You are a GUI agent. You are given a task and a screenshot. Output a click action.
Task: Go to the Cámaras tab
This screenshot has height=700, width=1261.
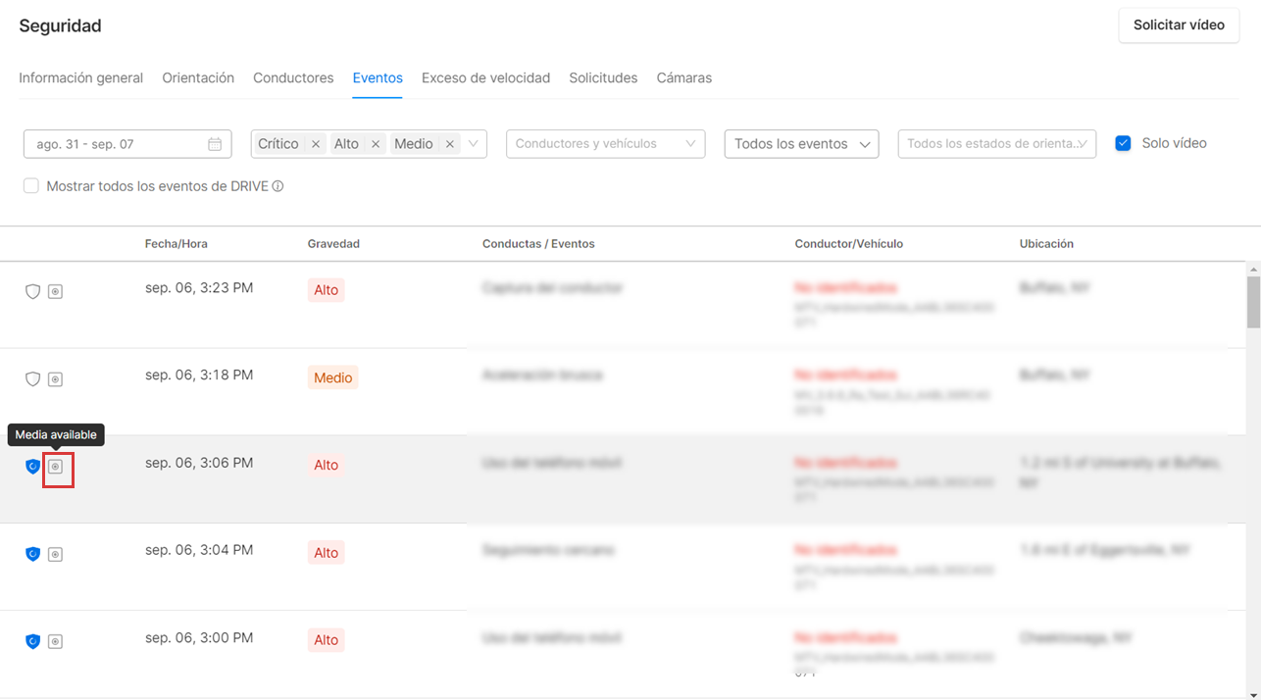pos(683,77)
